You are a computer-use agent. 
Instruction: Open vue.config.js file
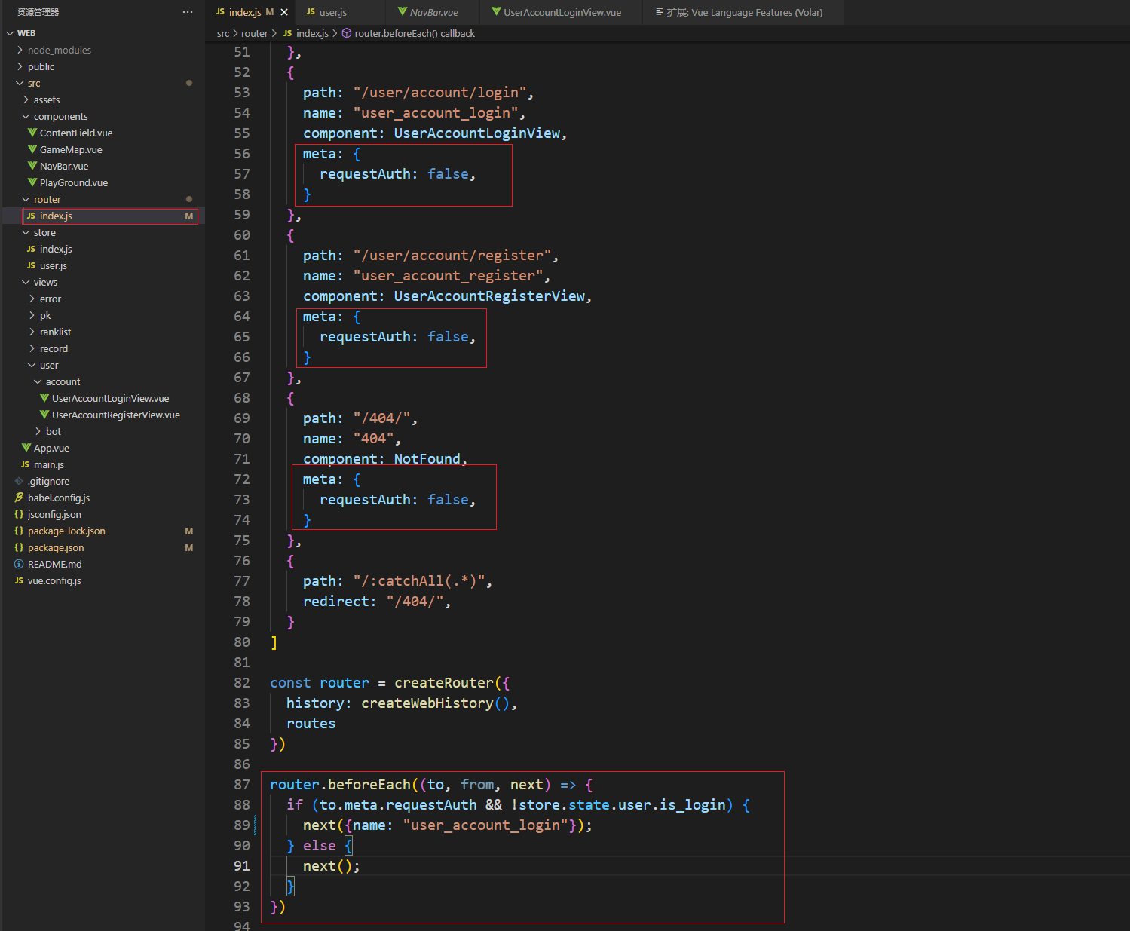click(x=54, y=580)
